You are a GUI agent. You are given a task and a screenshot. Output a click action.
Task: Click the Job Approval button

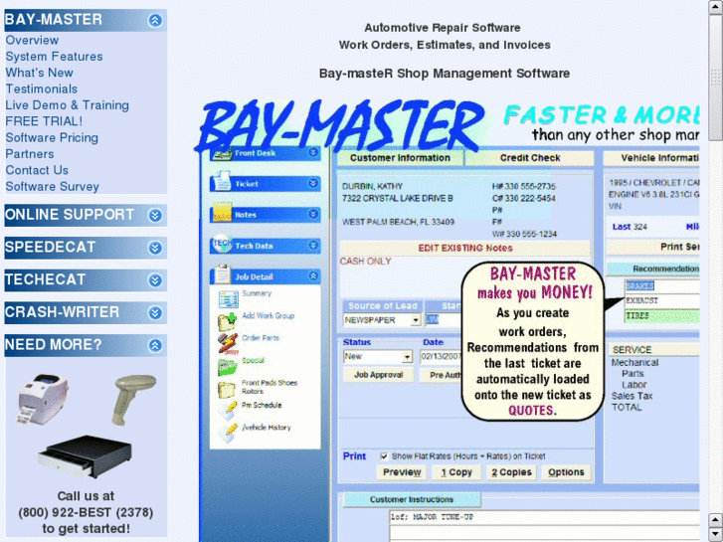pyautogui.click(x=378, y=375)
